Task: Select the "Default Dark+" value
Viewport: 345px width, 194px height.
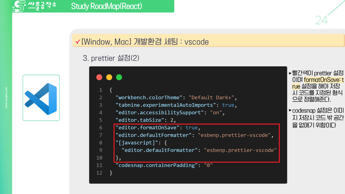Action: point(212,98)
